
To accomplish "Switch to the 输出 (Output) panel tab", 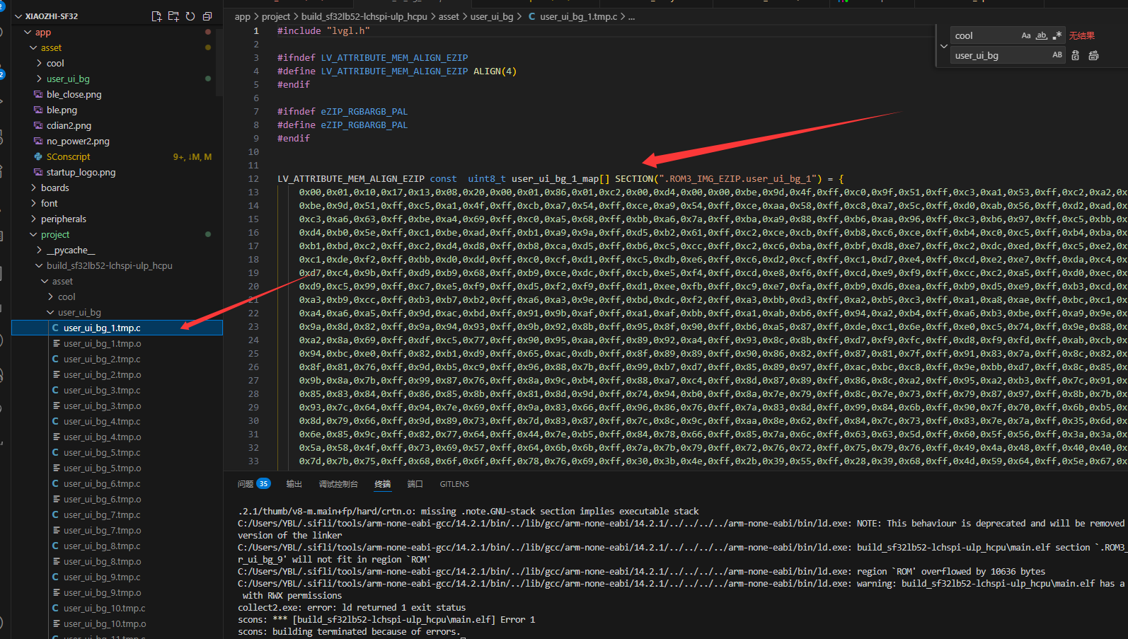I will pos(294,484).
